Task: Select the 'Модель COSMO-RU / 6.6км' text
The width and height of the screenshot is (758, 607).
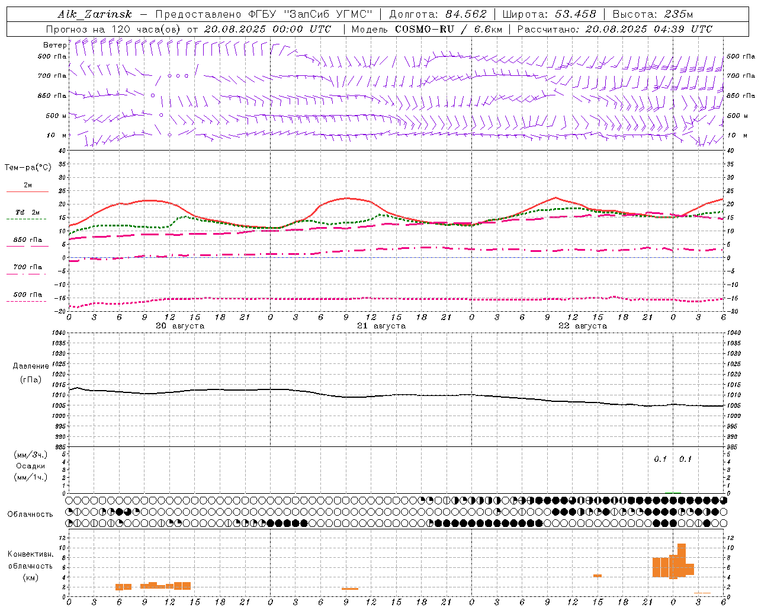Action: (x=427, y=29)
